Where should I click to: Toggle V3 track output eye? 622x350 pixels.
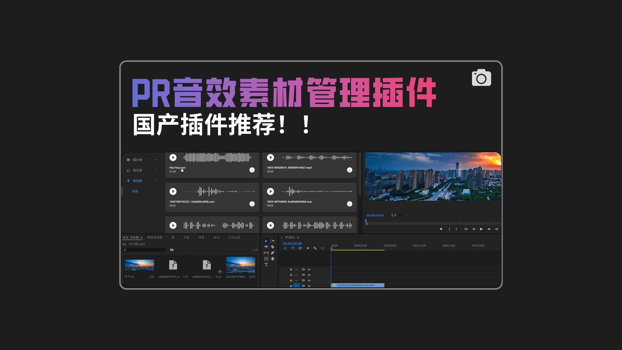pyautogui.click(x=309, y=275)
